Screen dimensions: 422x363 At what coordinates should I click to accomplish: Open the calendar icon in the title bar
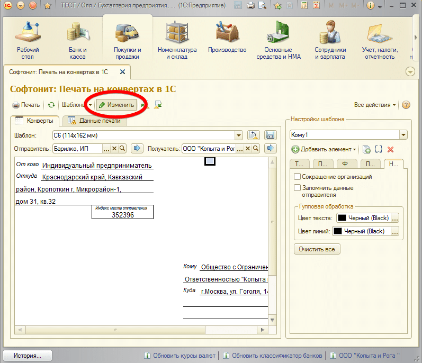[x=316, y=6]
